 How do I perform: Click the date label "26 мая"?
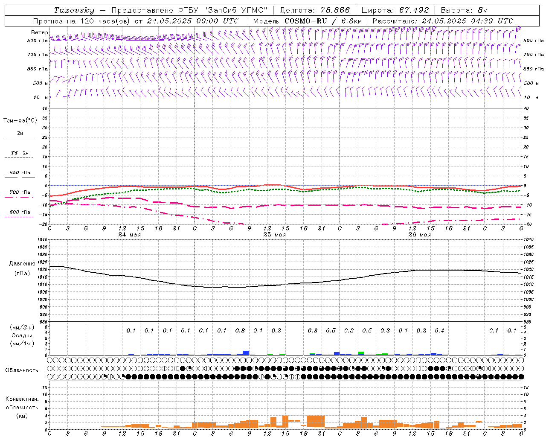pos(419,235)
